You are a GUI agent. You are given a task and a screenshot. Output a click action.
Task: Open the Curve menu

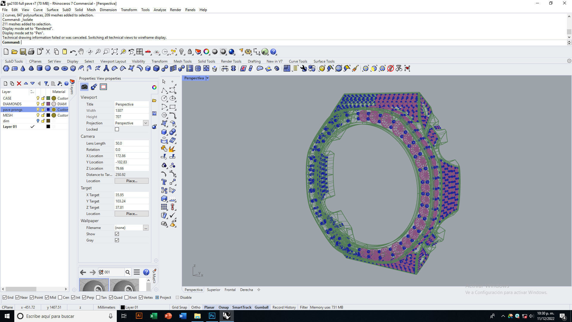(x=38, y=10)
